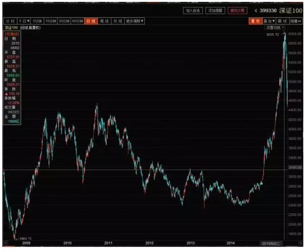Click the 2015/6/2 date marker on timeline
The width and height of the screenshot is (308, 252).
click(x=270, y=244)
